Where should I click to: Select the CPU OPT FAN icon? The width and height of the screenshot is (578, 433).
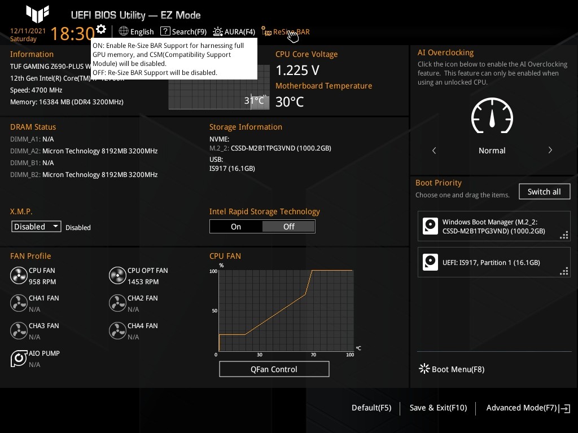click(117, 276)
